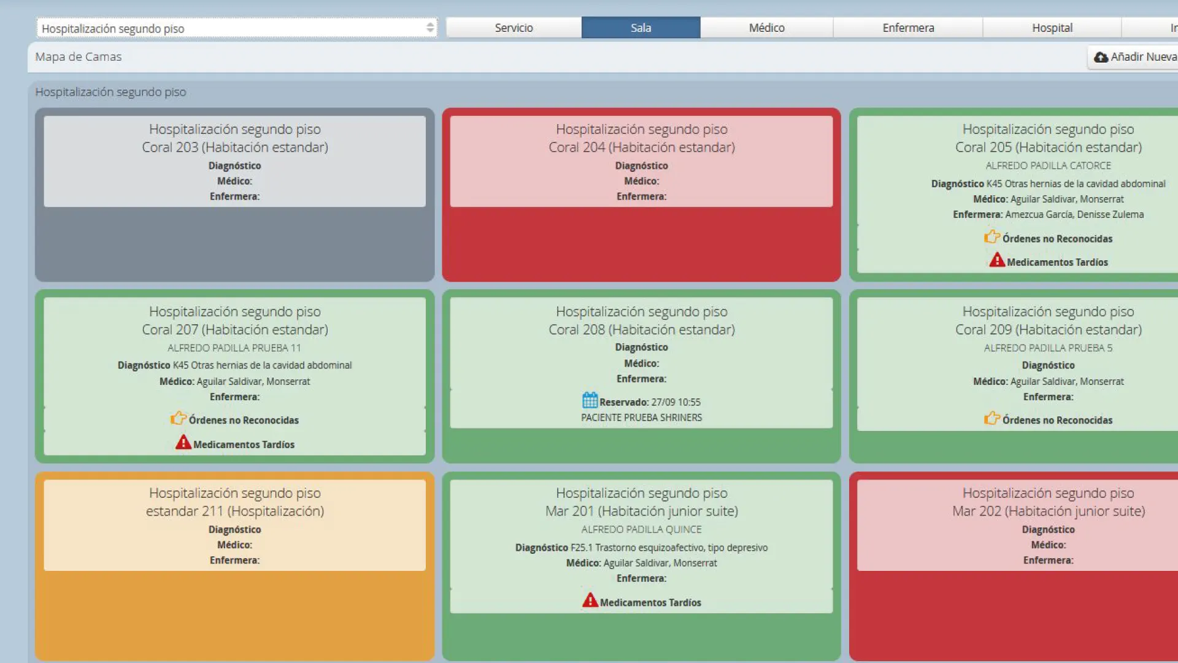Open the Coral 203 bed card

tap(235, 195)
